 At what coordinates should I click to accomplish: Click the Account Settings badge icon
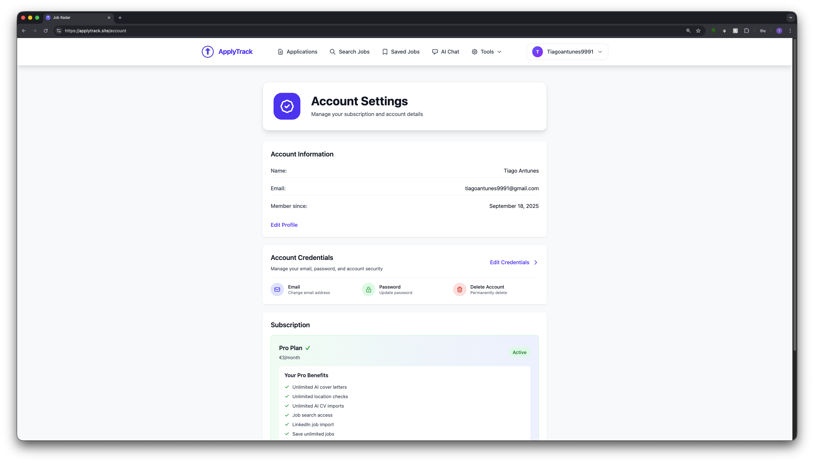click(x=287, y=106)
